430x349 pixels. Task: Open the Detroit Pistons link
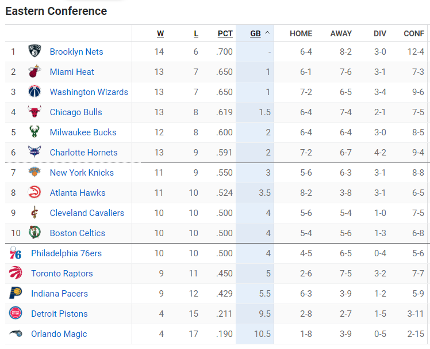(59, 314)
